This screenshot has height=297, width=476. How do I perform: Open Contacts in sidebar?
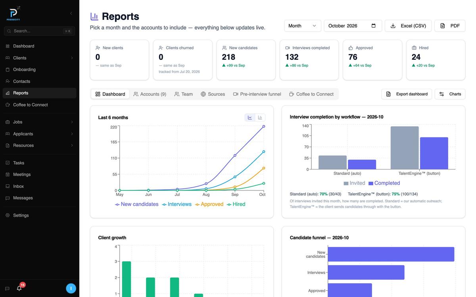click(x=40, y=81)
